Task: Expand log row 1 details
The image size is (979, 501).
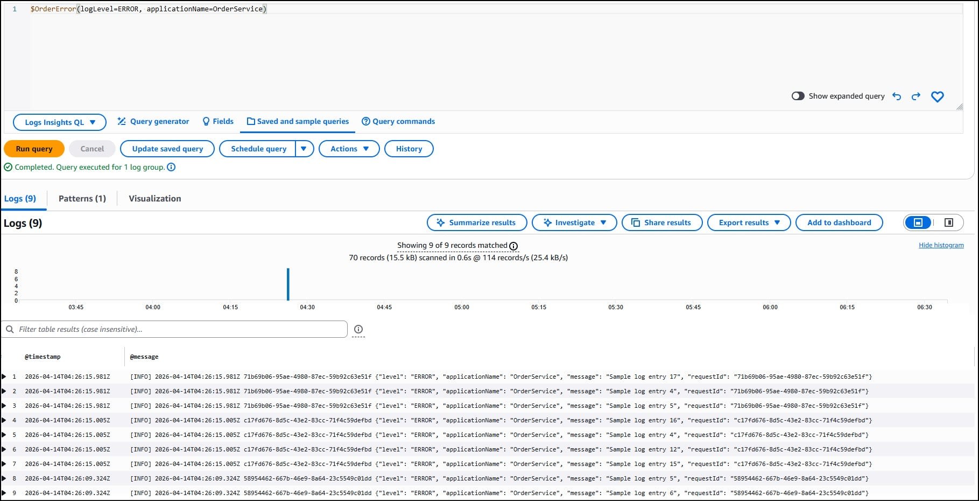Action: (x=4, y=377)
